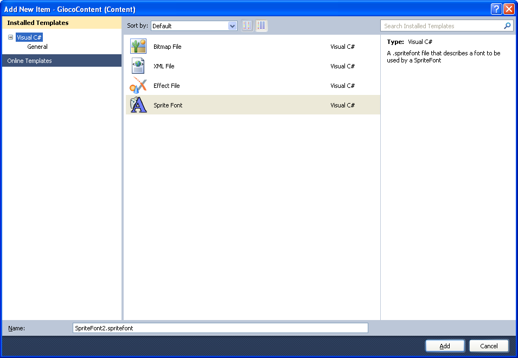Switch to small icons view

click(247, 25)
